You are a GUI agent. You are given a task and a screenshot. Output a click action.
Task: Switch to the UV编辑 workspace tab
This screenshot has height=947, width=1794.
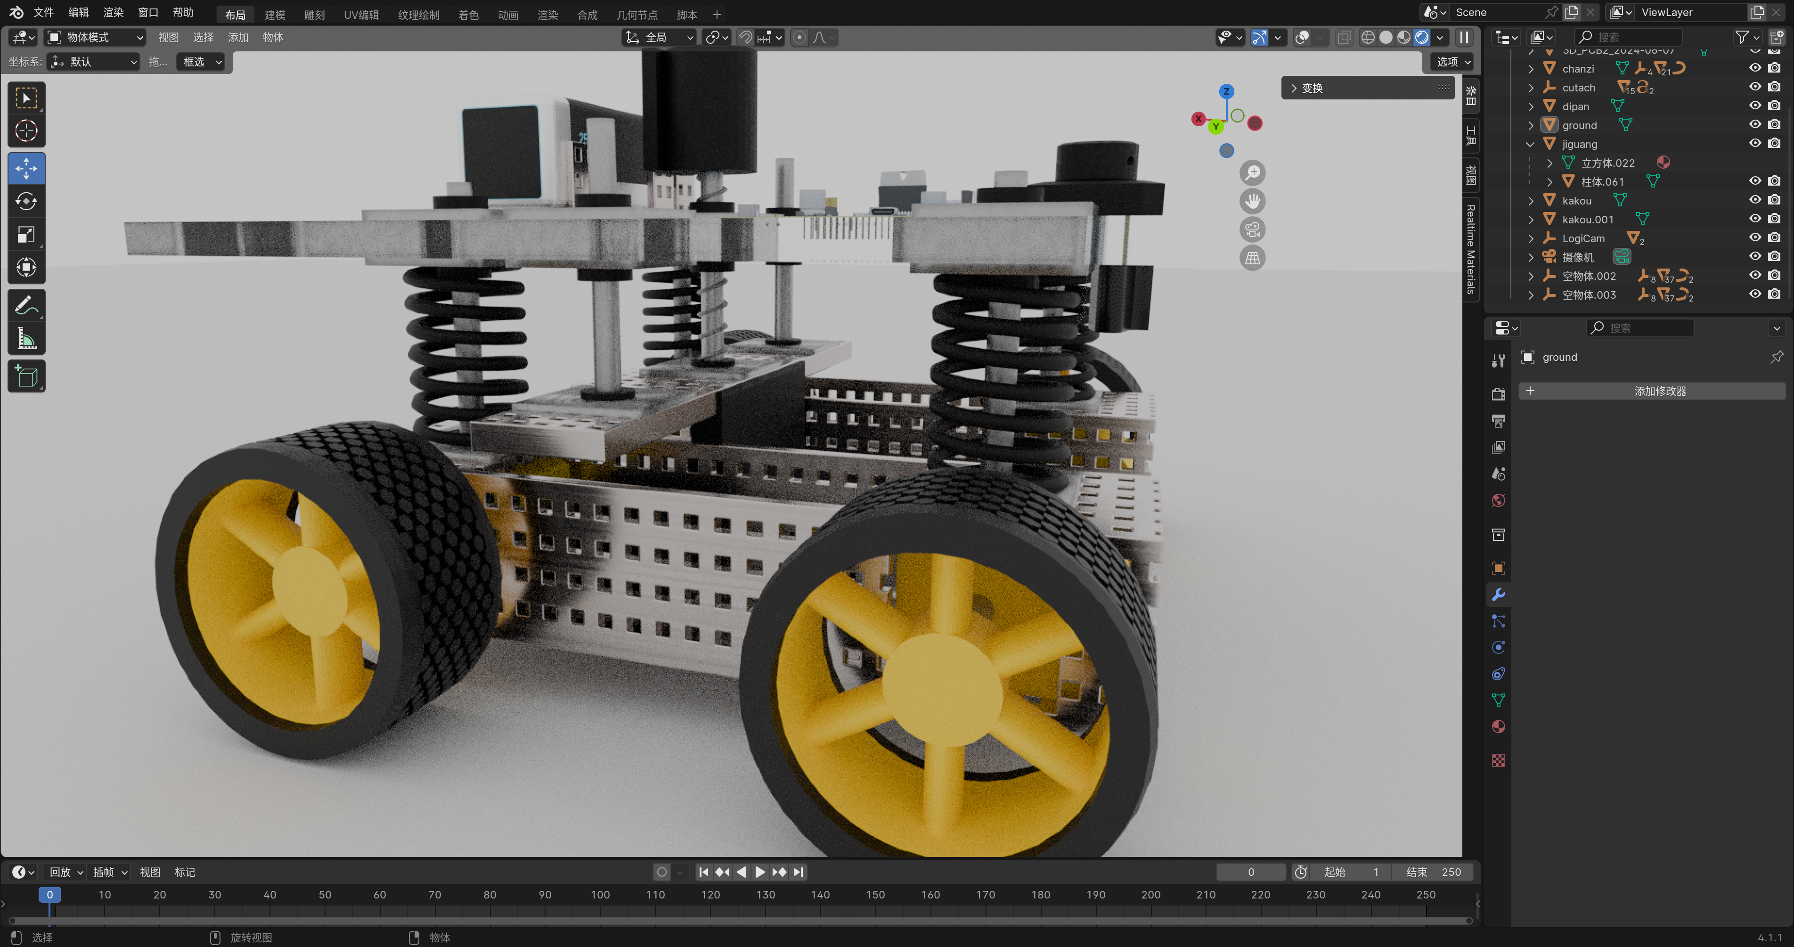361,15
